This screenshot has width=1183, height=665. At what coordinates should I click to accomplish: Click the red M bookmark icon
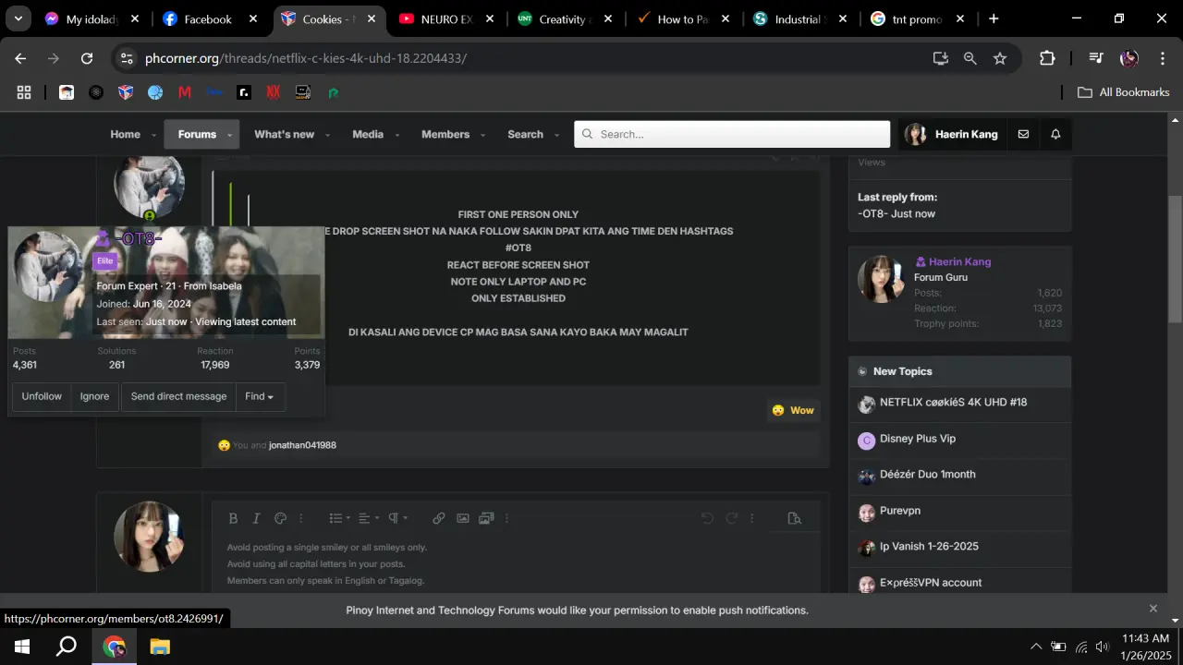click(x=185, y=92)
